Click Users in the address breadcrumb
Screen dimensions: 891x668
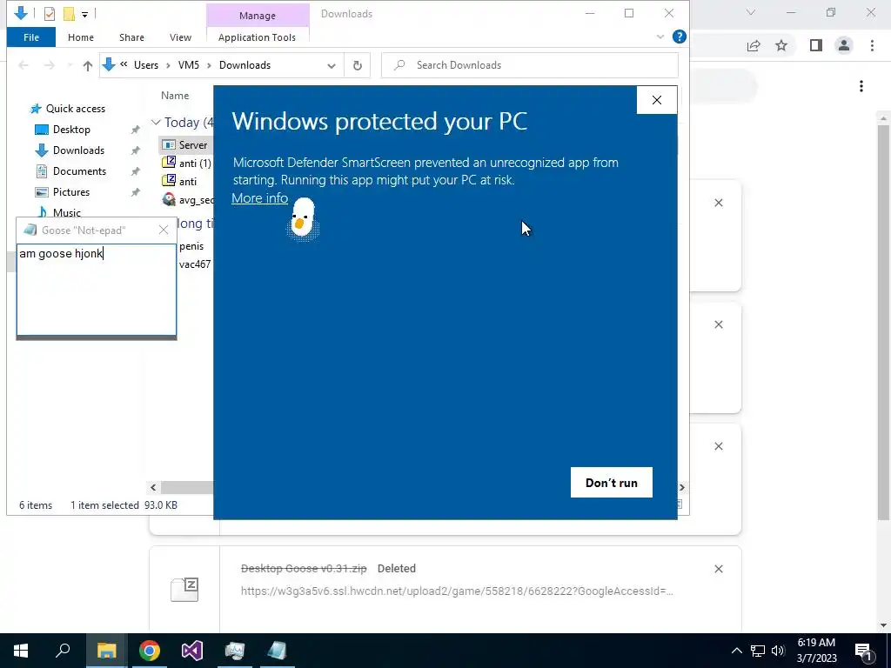146,65
